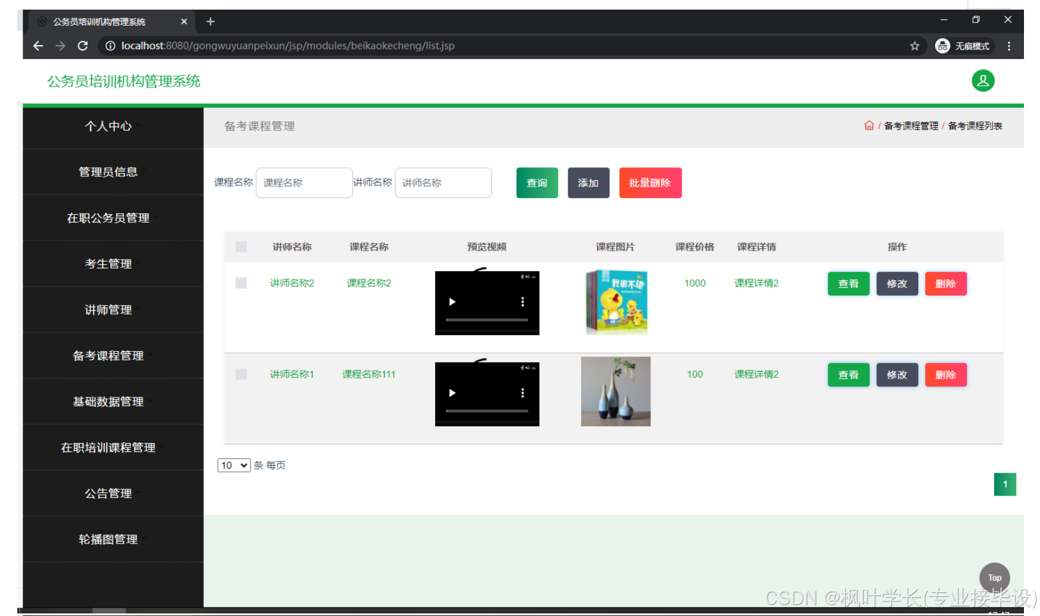The image size is (1040, 616).
Task: Click 查看 for 课程名称111 row
Action: tap(848, 374)
